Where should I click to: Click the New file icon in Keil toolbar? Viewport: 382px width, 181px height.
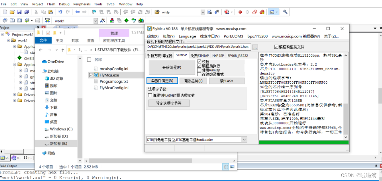(x=5, y=12)
